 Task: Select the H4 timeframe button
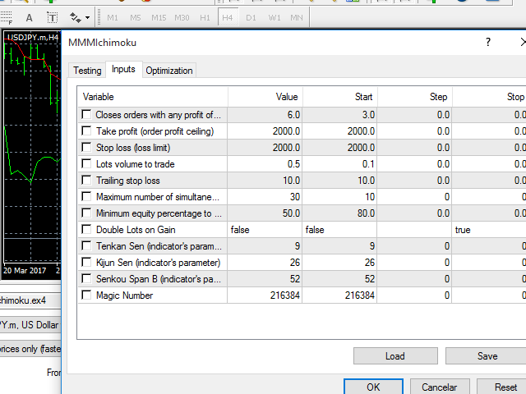228,16
